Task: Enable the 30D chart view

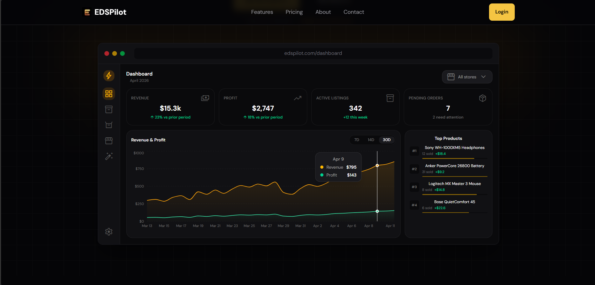Action: pyautogui.click(x=386, y=140)
